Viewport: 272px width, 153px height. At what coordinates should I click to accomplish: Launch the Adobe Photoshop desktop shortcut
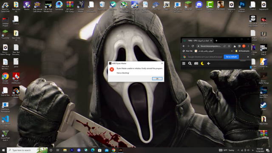[x=242, y=7]
